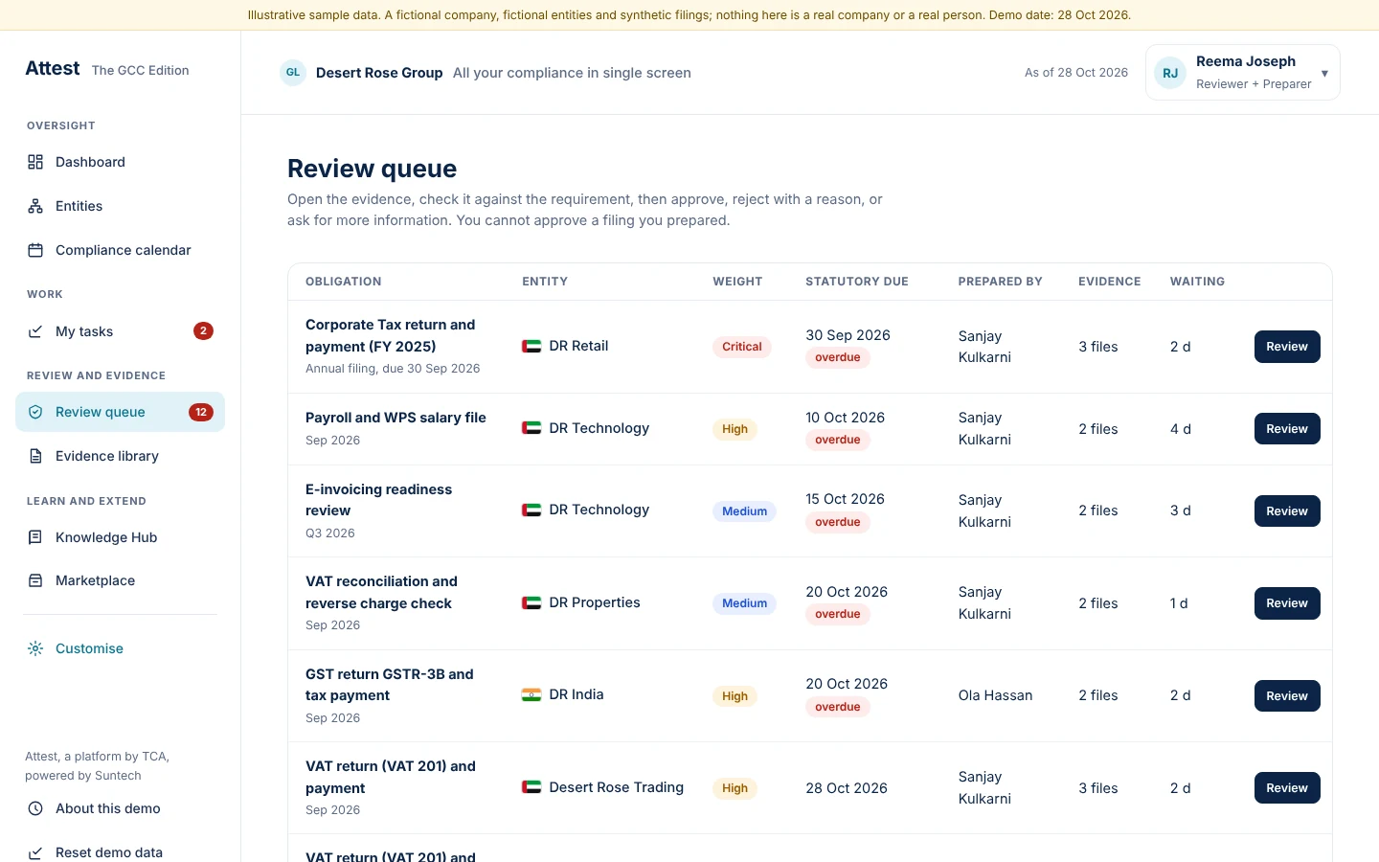Review the Desert Rose Trading VAT return
Image resolution: width=1379 pixels, height=862 pixels.
tap(1287, 788)
